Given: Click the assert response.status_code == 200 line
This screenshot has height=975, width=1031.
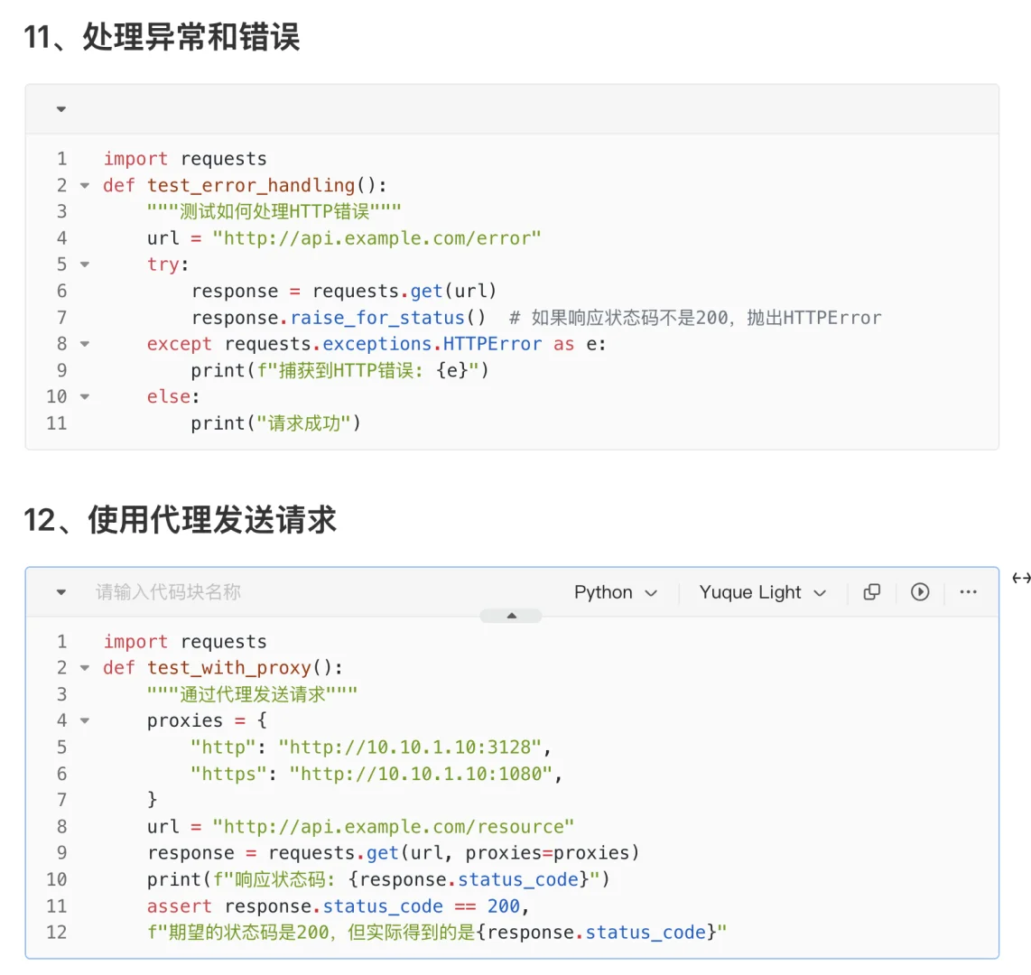Looking at the screenshot, I should (338, 906).
